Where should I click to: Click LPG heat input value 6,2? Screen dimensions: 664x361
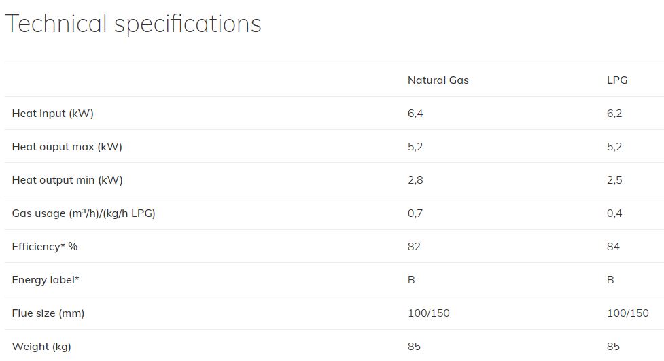(614, 114)
